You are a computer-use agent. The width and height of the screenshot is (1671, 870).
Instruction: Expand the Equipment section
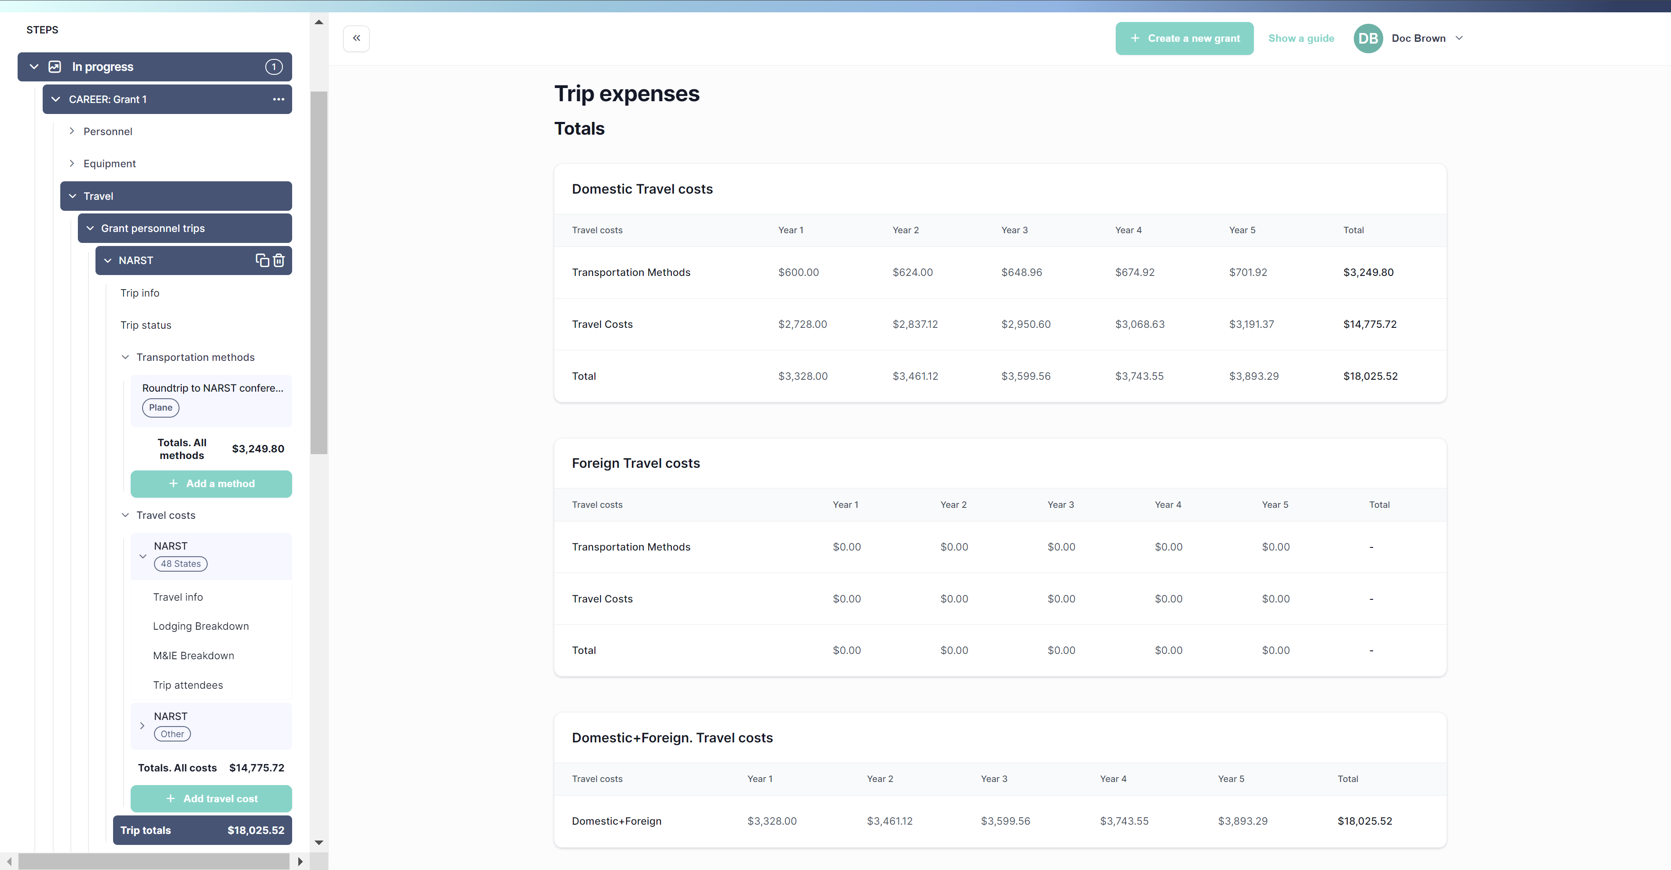tap(72, 164)
